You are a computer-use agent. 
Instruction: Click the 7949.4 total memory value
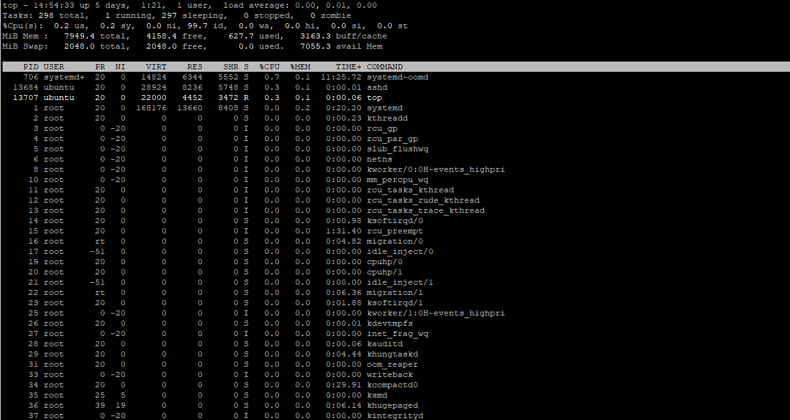tap(80, 36)
